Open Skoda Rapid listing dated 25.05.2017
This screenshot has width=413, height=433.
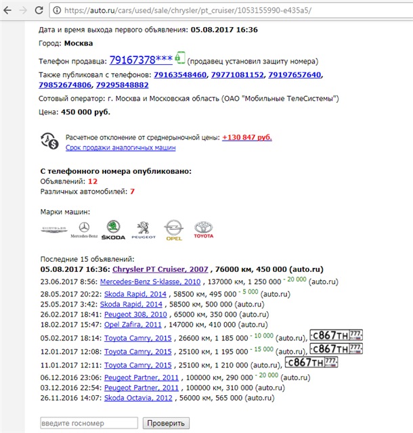click(x=131, y=304)
